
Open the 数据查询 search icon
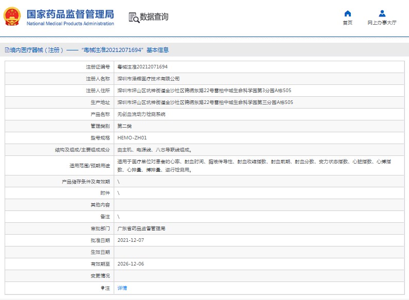(x=134, y=17)
